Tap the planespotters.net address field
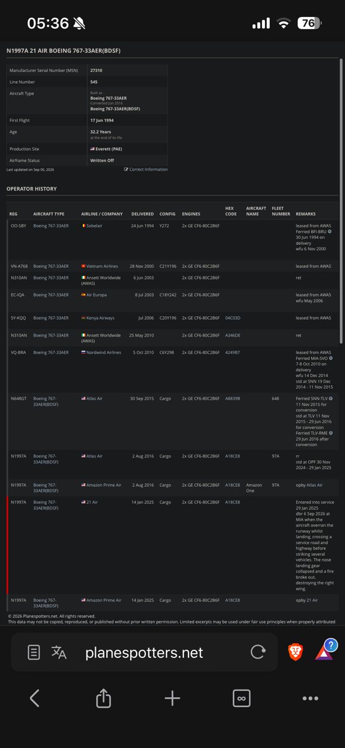This screenshot has width=345, height=748. pyautogui.click(x=144, y=653)
